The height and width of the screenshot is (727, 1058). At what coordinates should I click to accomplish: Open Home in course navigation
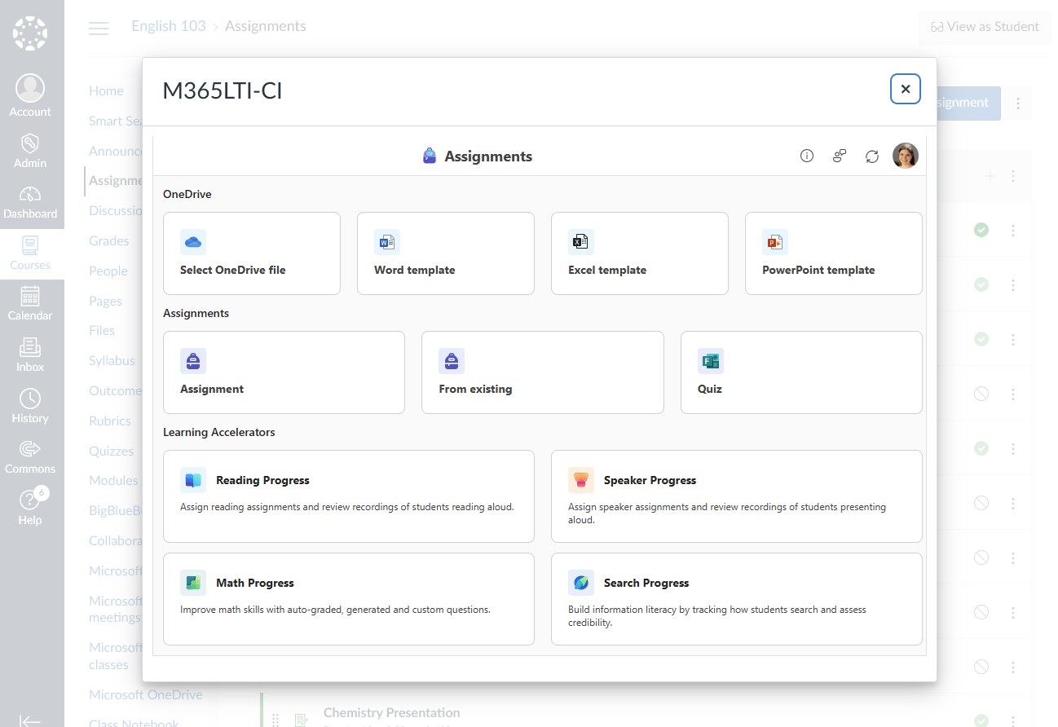(x=106, y=91)
